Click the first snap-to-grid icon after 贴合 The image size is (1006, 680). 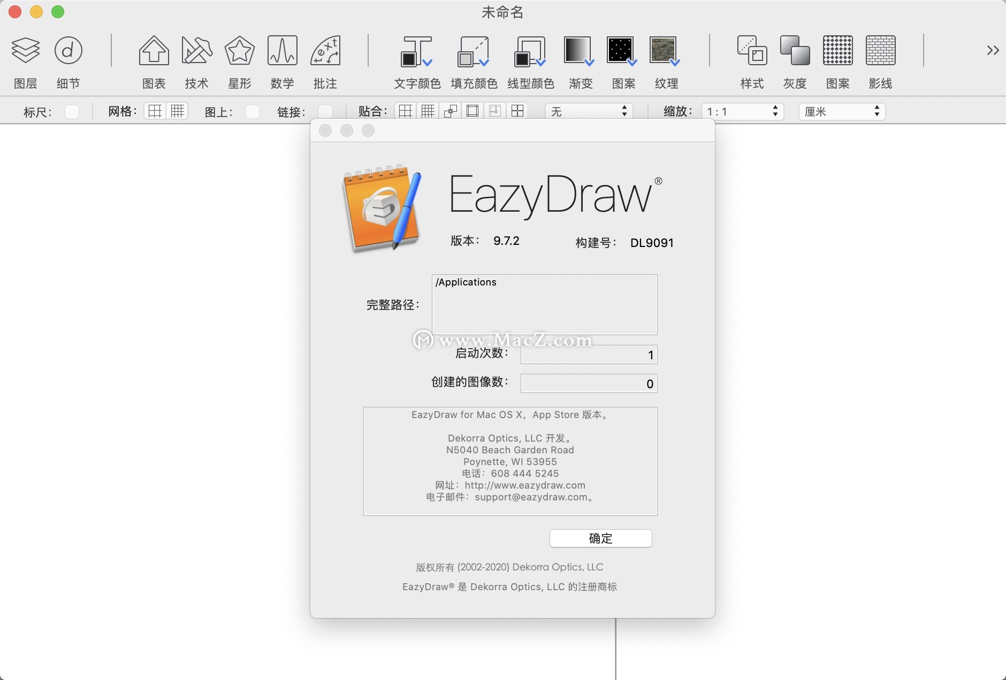[x=406, y=111]
